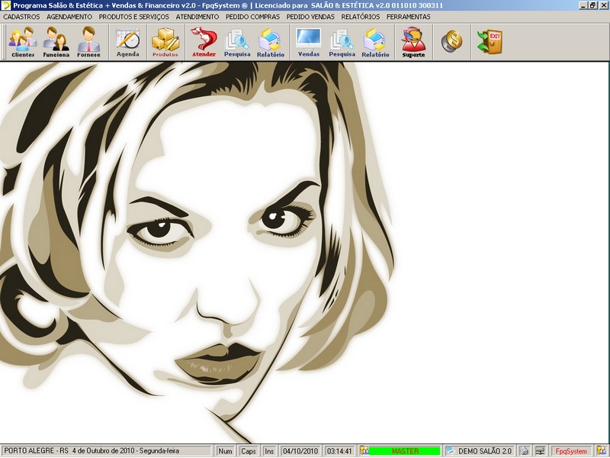610x458 pixels.
Task: Click the user keys icon at the status bar's far right
Action: (602, 451)
